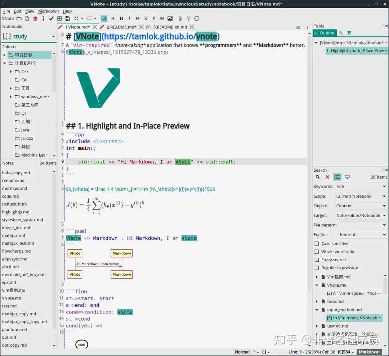Open the tab list menu icon
The image size is (389, 356).
coord(298,27)
